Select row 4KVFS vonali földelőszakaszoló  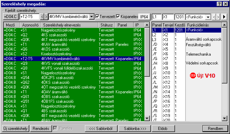(74, 68)
